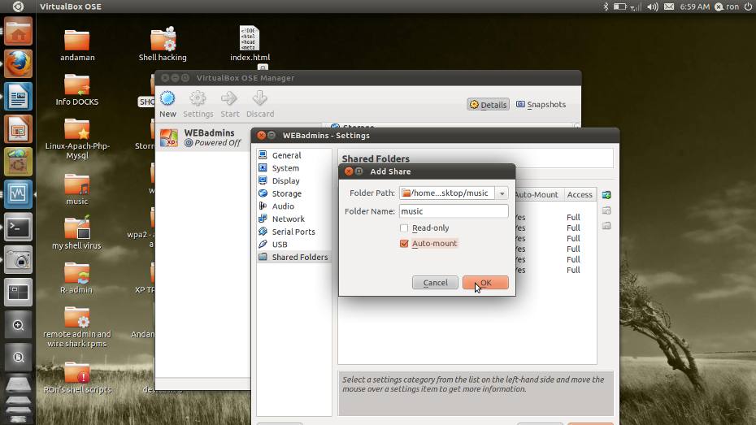Image resolution: width=756 pixels, height=425 pixels.
Task: Open LibreOffice Writer from the launcher
Action: pos(19,97)
